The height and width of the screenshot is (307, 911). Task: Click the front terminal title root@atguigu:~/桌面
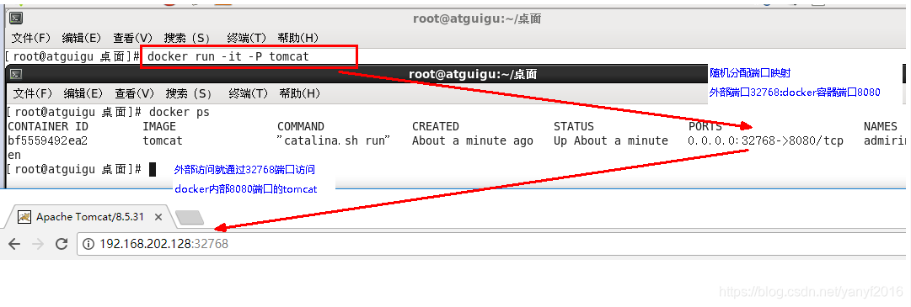pyautogui.click(x=473, y=74)
